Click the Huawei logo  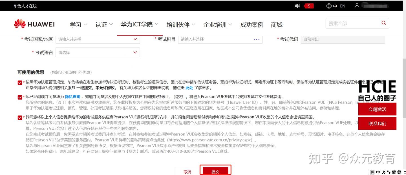tap(34, 24)
